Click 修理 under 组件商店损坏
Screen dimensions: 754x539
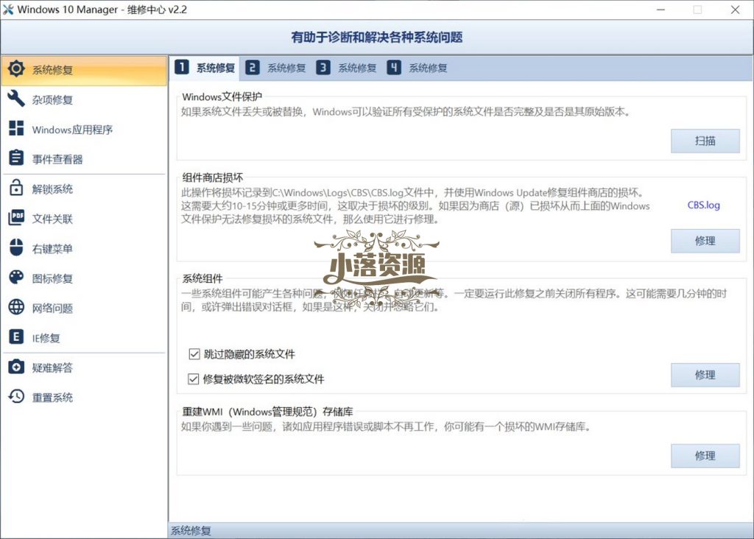[705, 241]
